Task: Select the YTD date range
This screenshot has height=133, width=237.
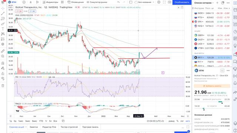Action: click(41, 121)
